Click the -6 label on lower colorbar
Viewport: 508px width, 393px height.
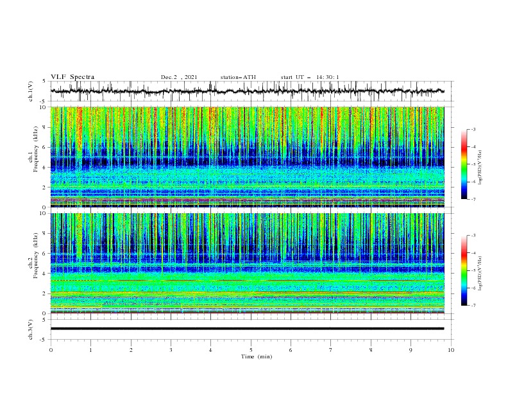click(x=473, y=288)
